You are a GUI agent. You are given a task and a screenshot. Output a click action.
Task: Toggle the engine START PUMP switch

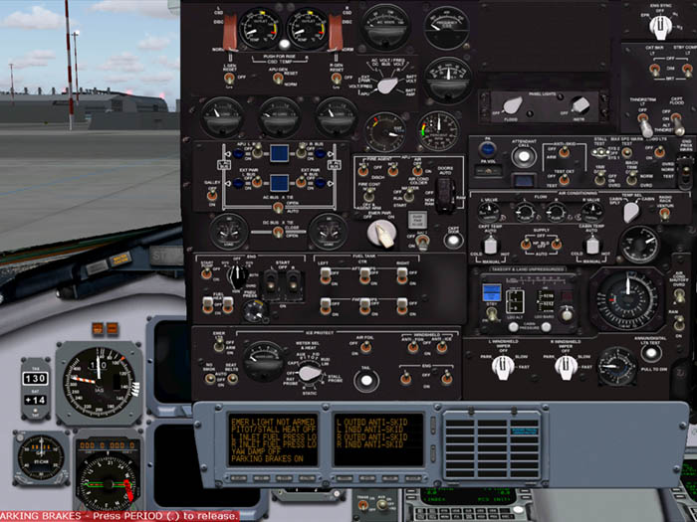point(207,273)
